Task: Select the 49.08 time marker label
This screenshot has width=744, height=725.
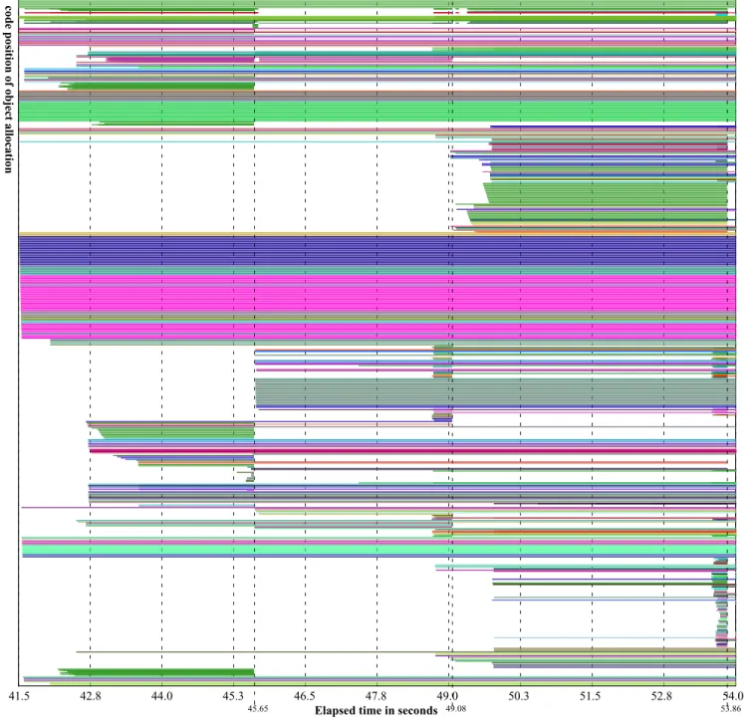Action: 456,708
